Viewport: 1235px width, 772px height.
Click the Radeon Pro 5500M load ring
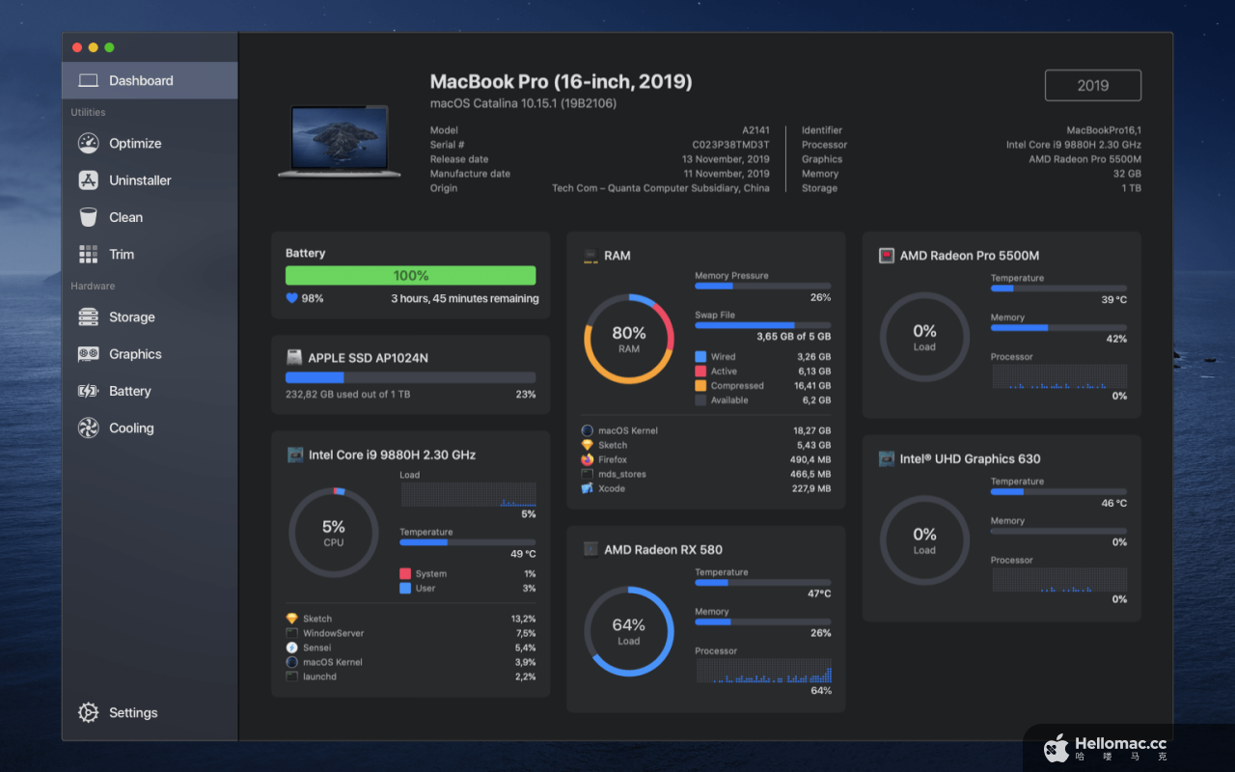pyautogui.click(x=924, y=337)
